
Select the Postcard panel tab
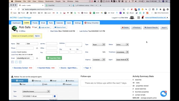click(67, 84)
